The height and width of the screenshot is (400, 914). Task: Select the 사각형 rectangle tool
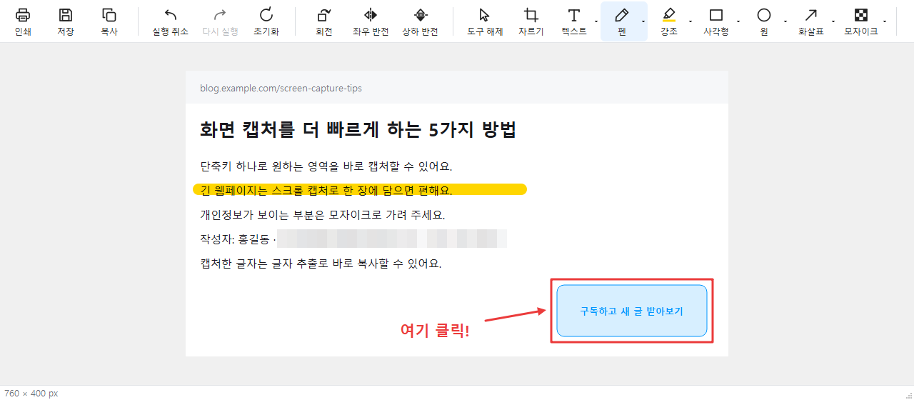[x=716, y=21]
